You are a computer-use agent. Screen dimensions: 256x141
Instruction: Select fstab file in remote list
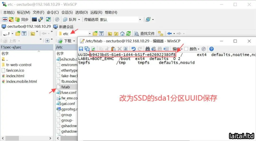[x=65, y=87]
